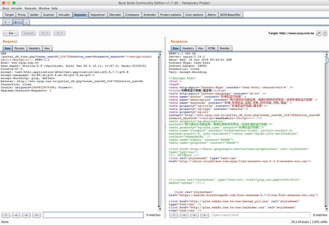Focus the Response 'Type a search term' field
The image size is (329, 225).
[x=261, y=215]
